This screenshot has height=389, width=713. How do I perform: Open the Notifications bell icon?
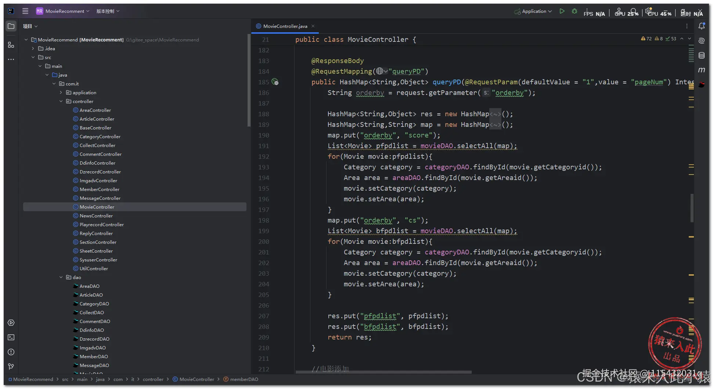point(702,26)
